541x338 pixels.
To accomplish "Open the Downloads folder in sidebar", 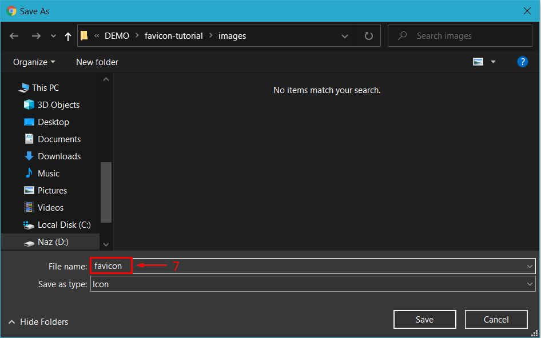I will pos(59,156).
